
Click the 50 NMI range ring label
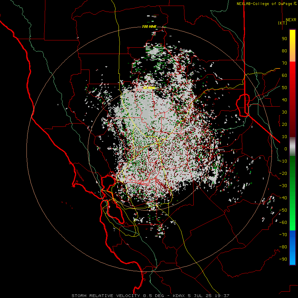(149, 88)
